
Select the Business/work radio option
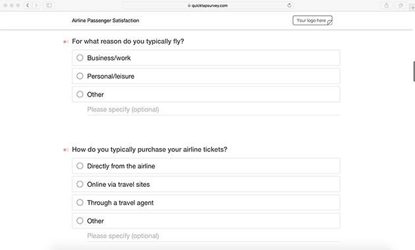[206, 58]
